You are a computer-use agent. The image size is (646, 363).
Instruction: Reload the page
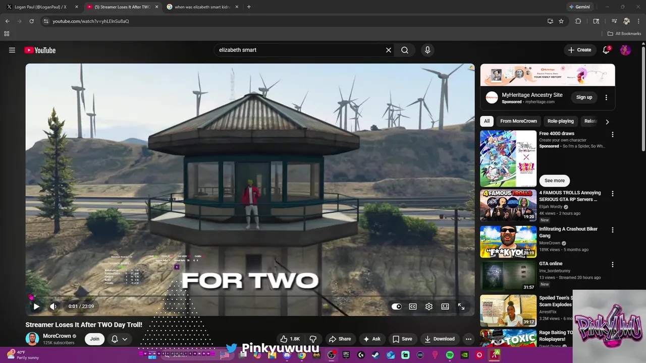[x=31, y=21]
